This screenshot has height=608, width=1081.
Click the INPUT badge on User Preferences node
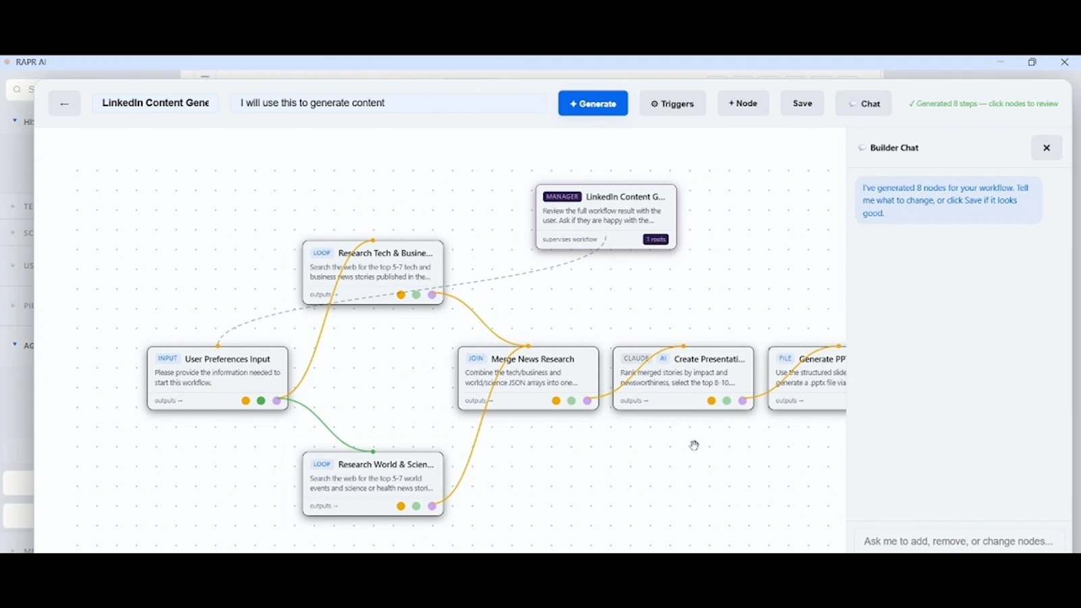click(167, 359)
